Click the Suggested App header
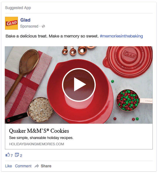Screen dimensions: 158x173 [18, 8]
